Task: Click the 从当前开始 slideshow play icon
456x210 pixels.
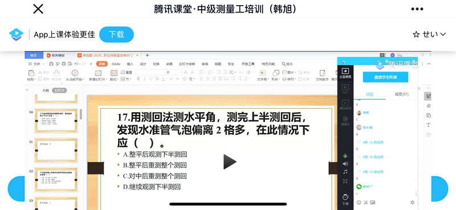Action: point(75,73)
